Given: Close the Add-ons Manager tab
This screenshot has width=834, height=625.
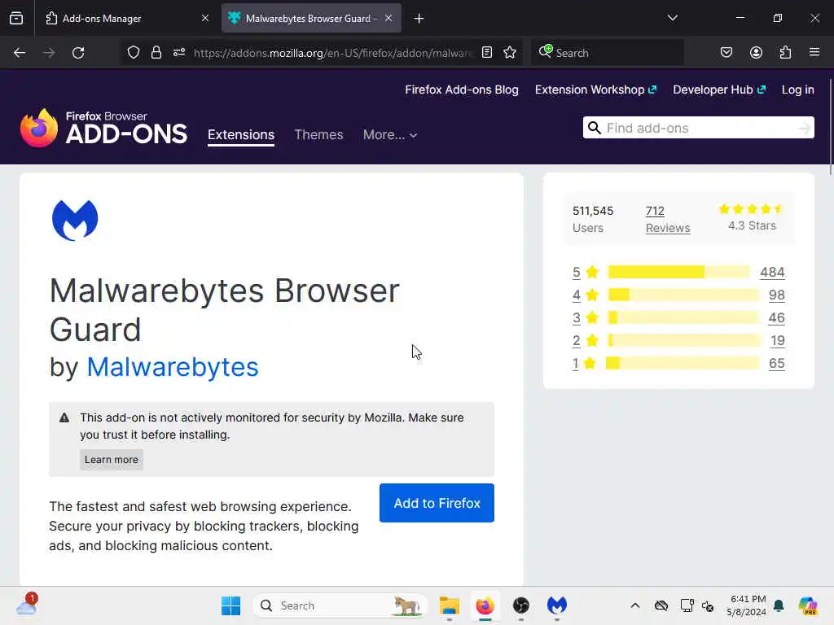Looking at the screenshot, I should pos(205,18).
